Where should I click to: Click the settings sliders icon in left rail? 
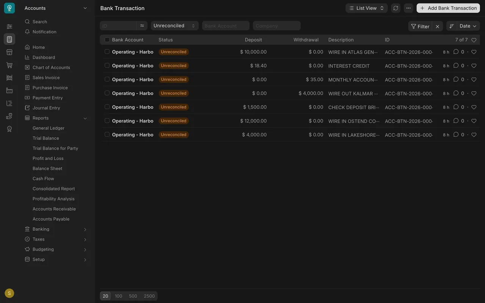click(9, 26)
